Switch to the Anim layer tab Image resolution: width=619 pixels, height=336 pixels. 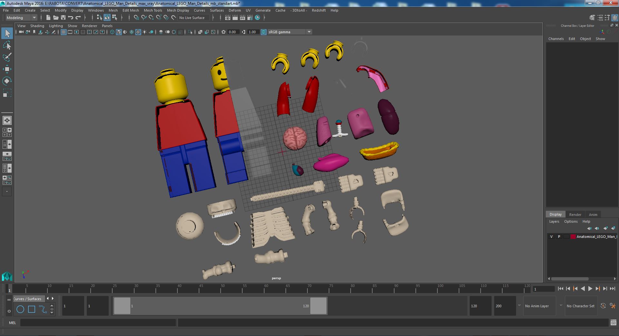click(593, 214)
